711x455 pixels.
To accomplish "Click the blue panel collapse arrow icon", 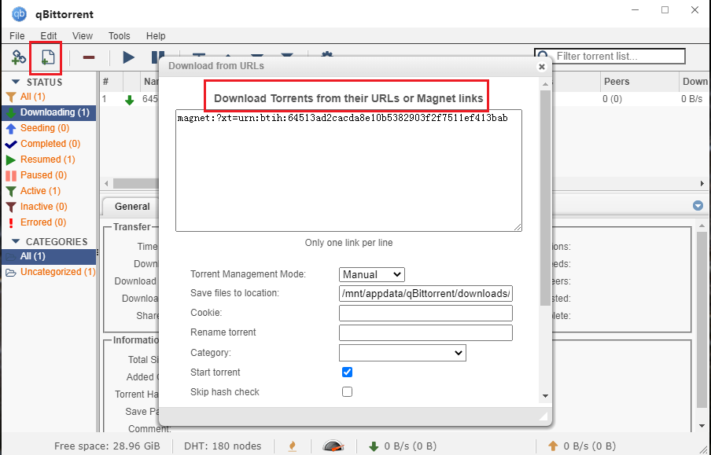I will pos(698,206).
